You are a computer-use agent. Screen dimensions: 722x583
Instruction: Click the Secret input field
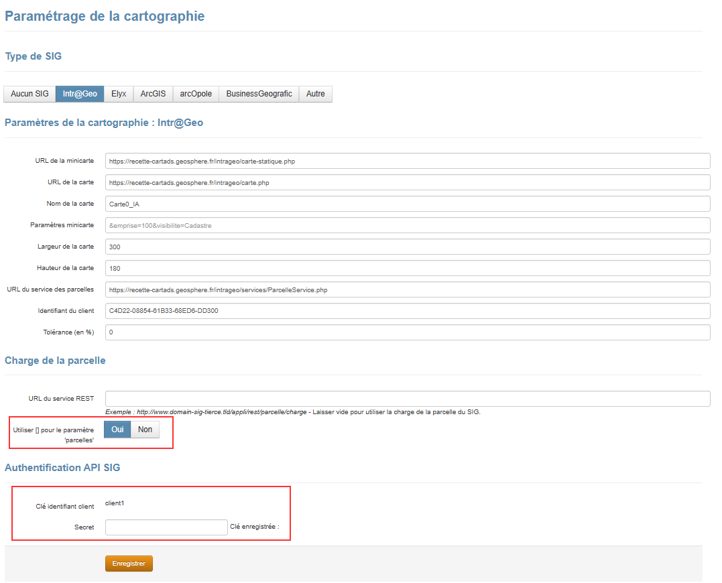(166, 527)
